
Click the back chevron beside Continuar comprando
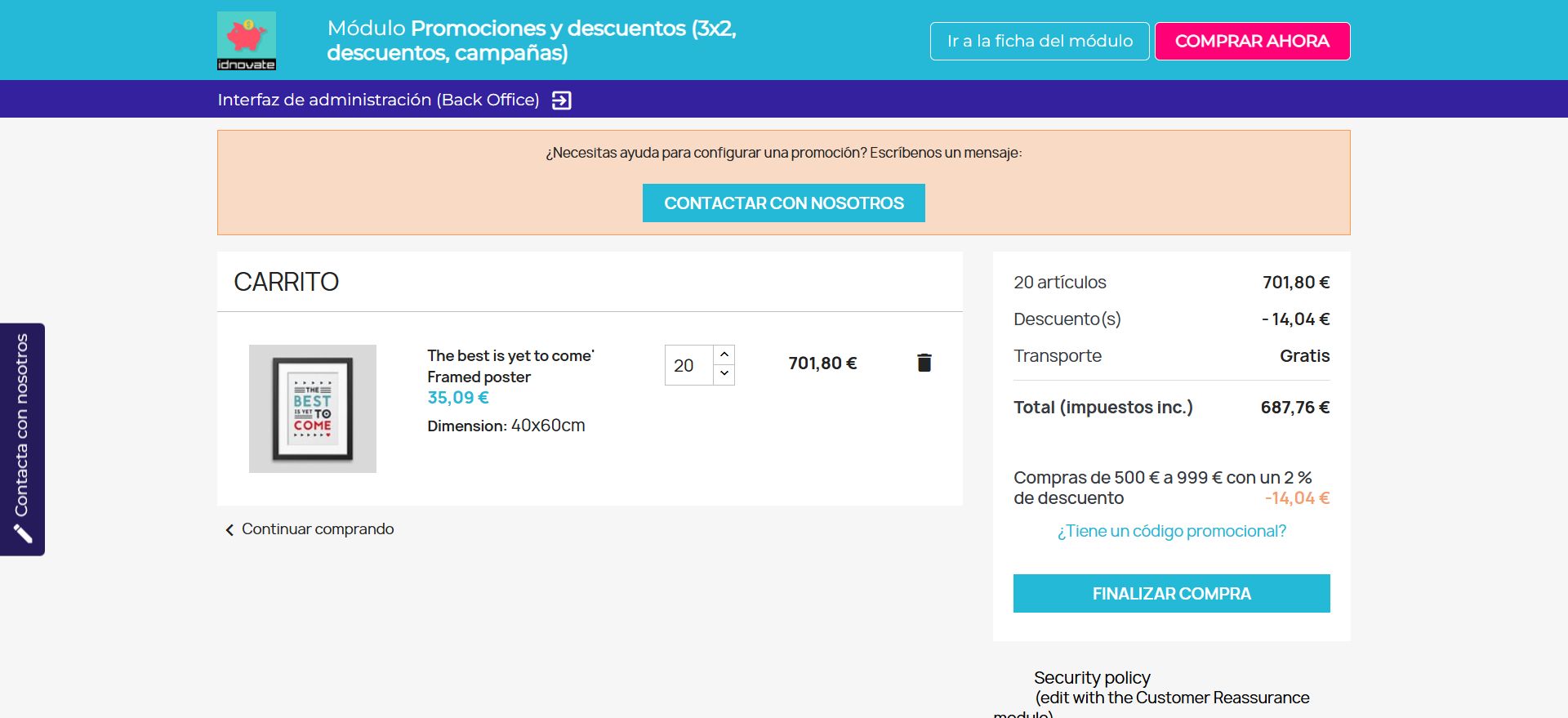[x=229, y=530]
